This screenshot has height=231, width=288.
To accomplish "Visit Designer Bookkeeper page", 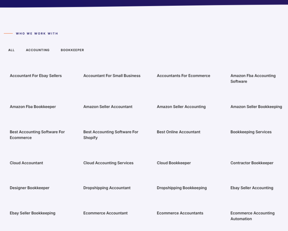I will pyautogui.click(x=30, y=188).
